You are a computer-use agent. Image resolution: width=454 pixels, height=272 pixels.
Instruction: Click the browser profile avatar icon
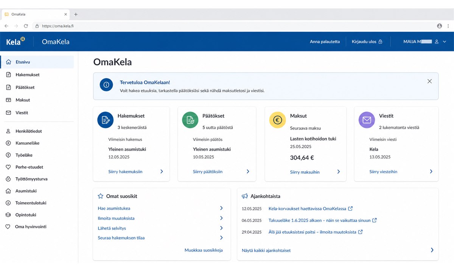tap(439, 26)
